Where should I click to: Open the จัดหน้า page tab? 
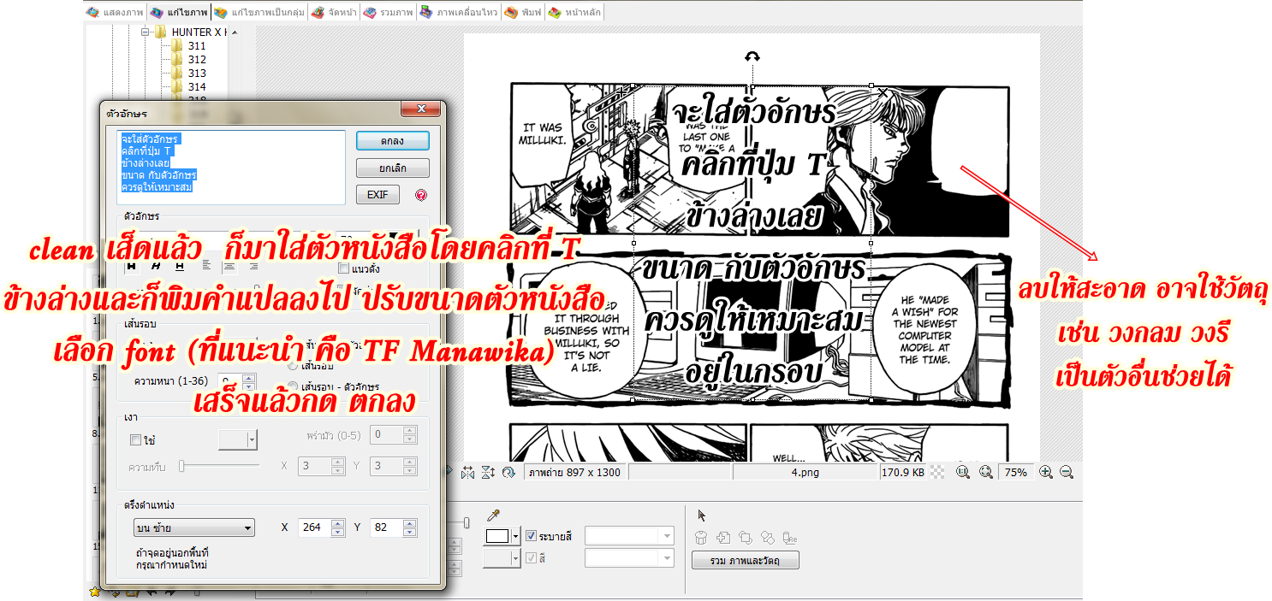[334, 13]
